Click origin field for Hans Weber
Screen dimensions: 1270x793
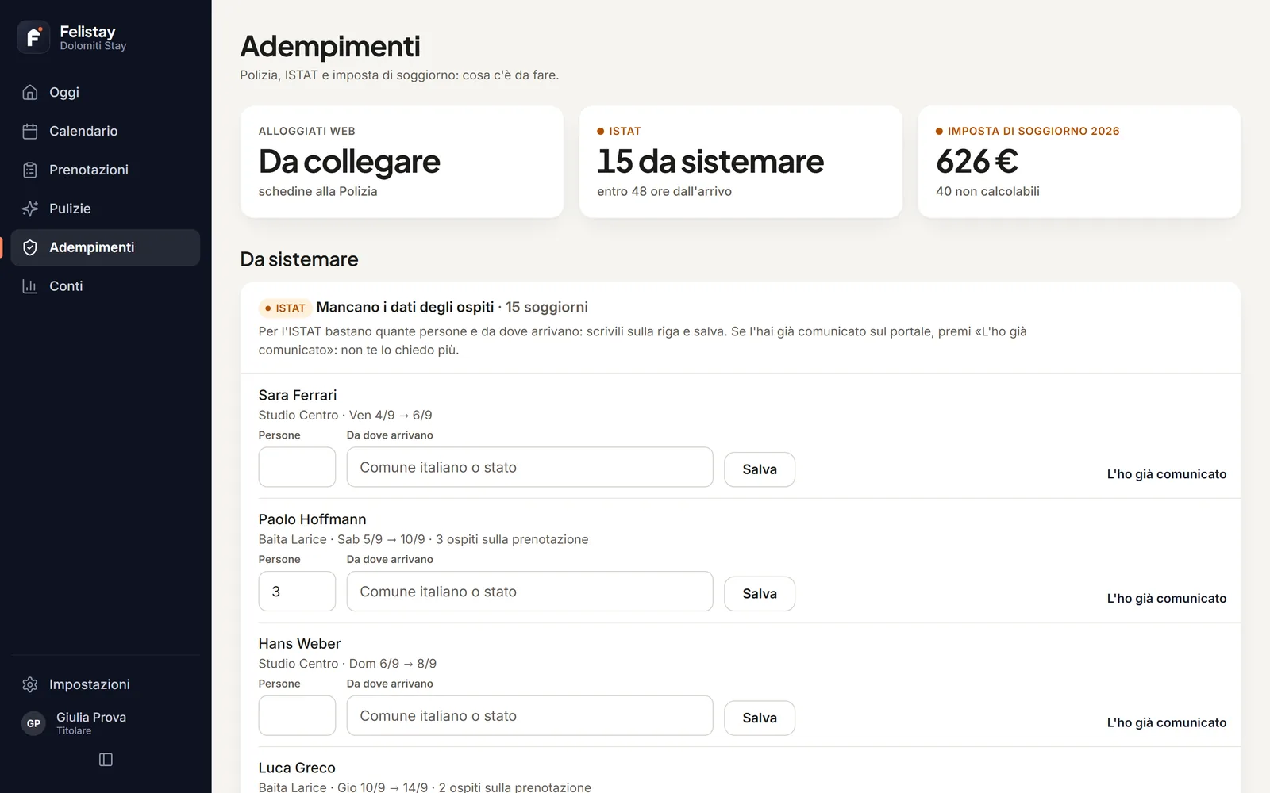[x=529, y=715]
